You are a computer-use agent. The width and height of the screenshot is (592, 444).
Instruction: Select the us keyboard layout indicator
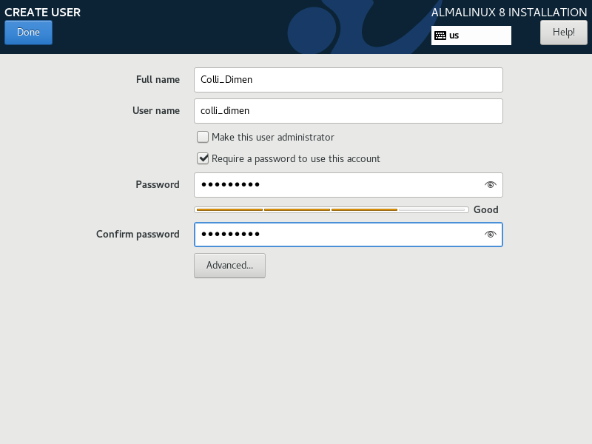(x=471, y=36)
